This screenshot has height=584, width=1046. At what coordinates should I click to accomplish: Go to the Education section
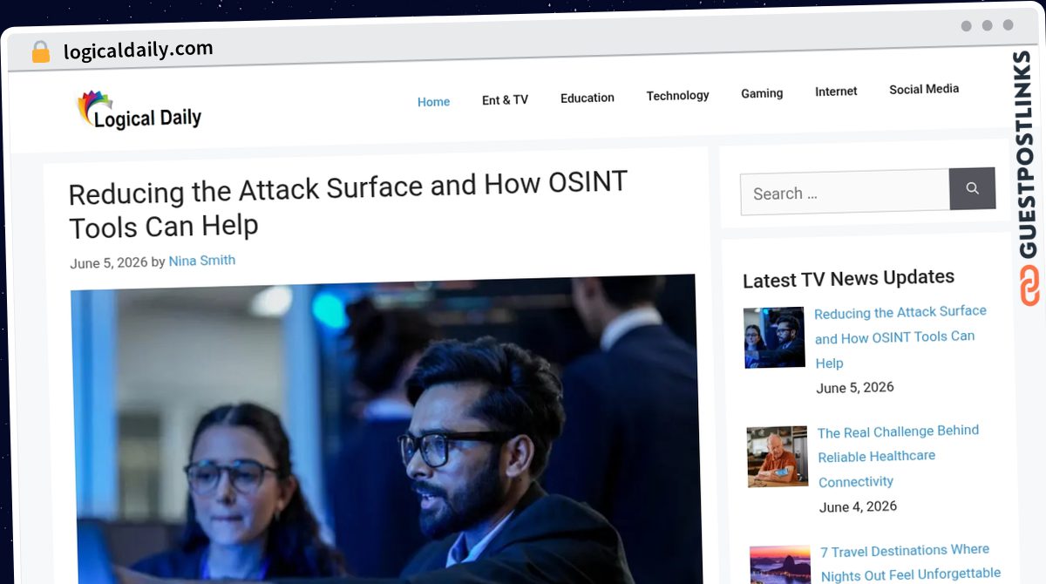[x=588, y=98]
